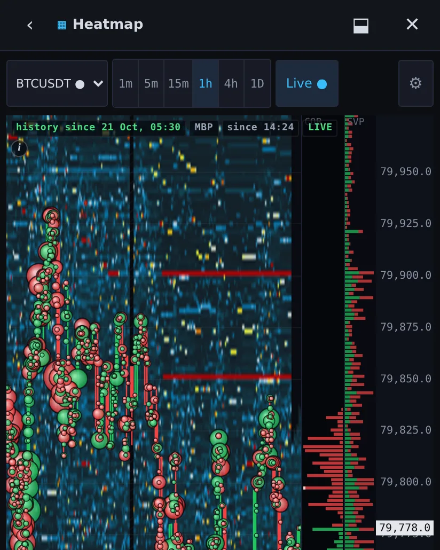The image size is (440, 550).
Task: Close the Heatmap panel
Action: point(412,24)
